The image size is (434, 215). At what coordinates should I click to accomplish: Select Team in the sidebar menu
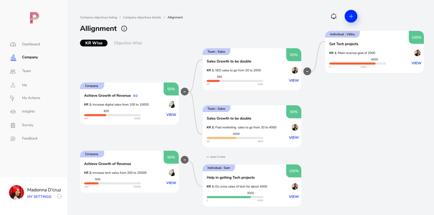(26, 71)
